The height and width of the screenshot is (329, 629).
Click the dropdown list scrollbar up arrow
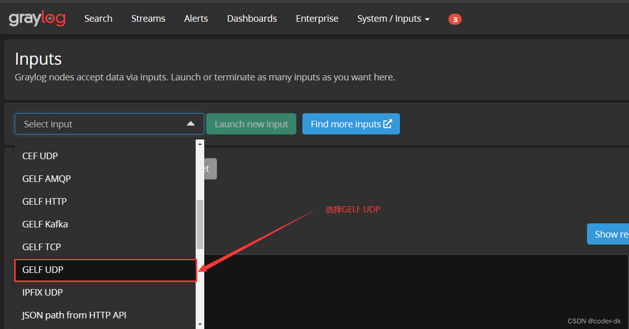point(200,144)
